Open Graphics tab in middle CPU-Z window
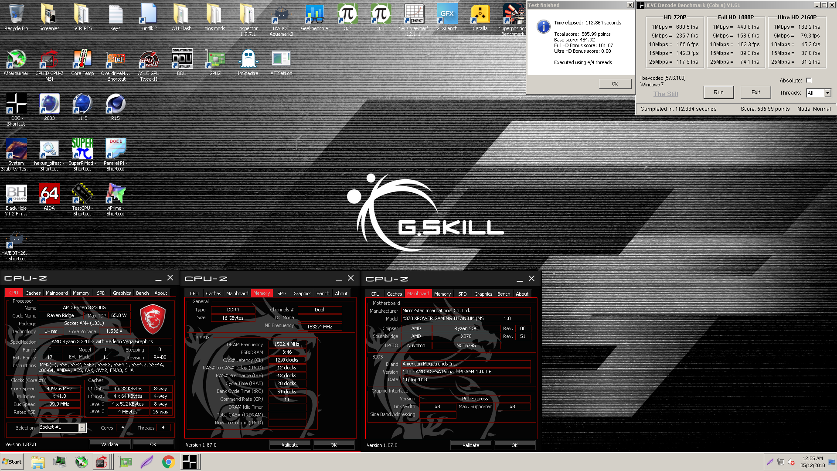The image size is (837, 471). (302, 294)
